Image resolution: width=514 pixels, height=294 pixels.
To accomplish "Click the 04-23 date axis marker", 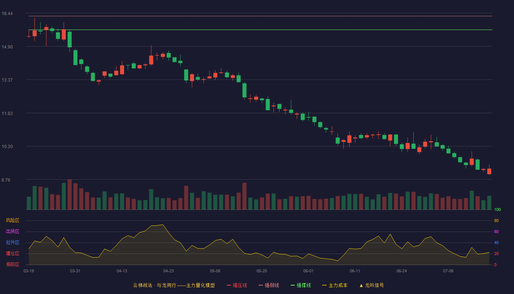I will (169, 271).
